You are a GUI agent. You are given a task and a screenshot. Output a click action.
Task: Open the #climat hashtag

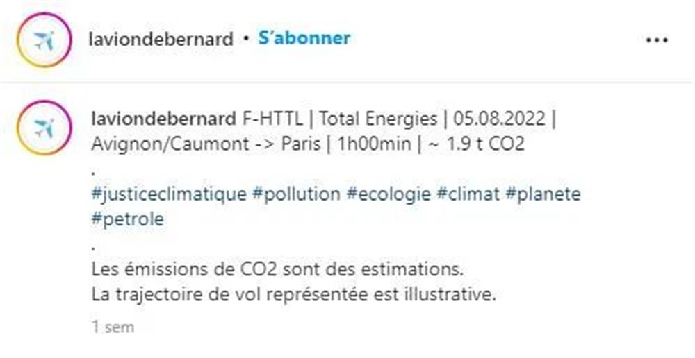point(468,194)
